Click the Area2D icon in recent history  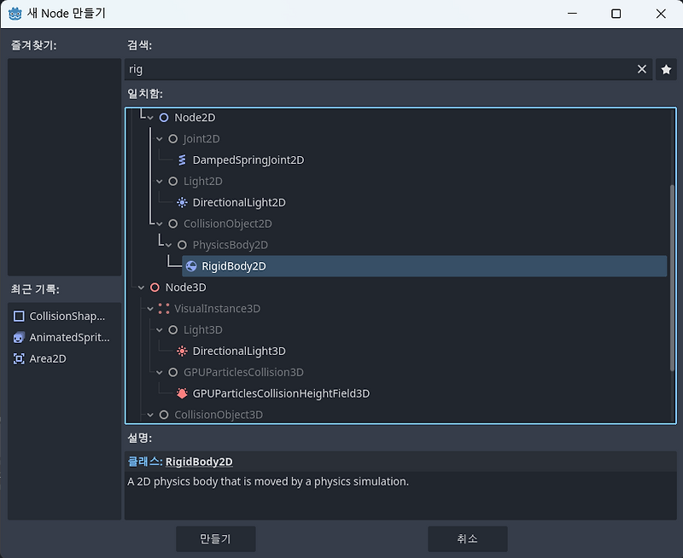click(x=17, y=358)
